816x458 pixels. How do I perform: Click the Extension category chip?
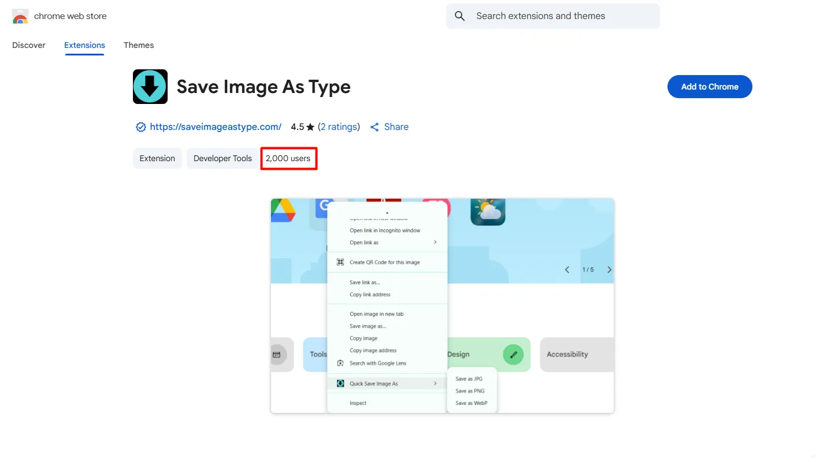[x=157, y=158]
